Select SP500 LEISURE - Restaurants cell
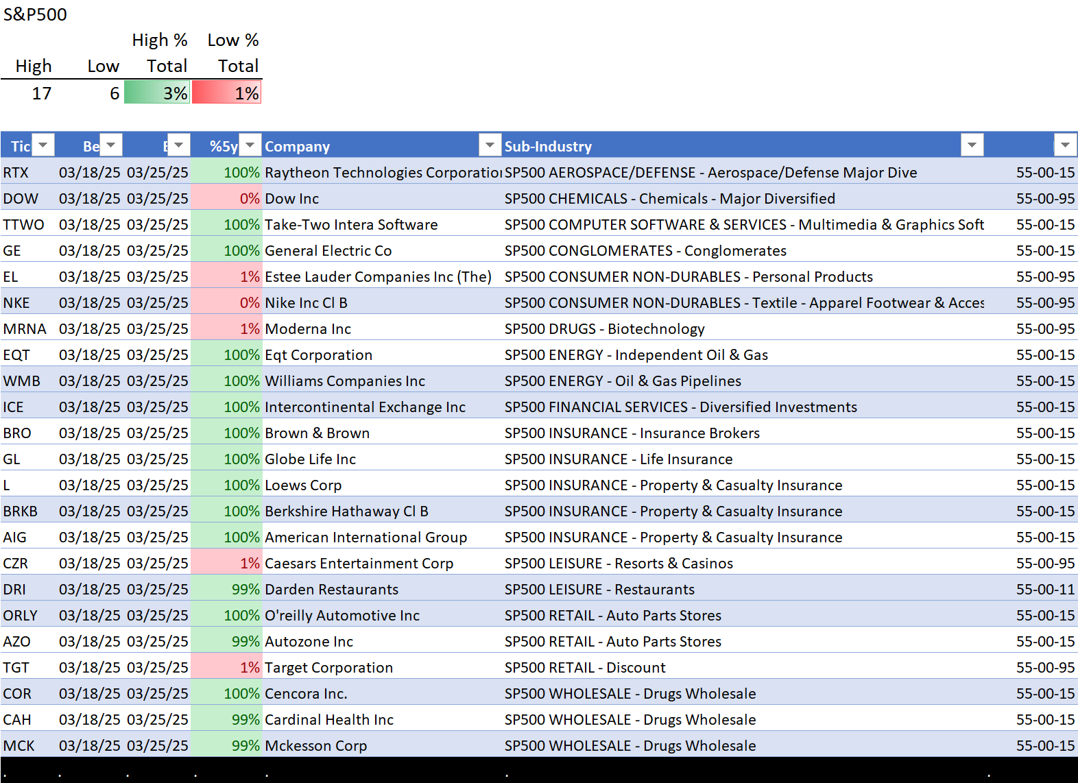The height and width of the screenshot is (783, 1078). point(744,589)
